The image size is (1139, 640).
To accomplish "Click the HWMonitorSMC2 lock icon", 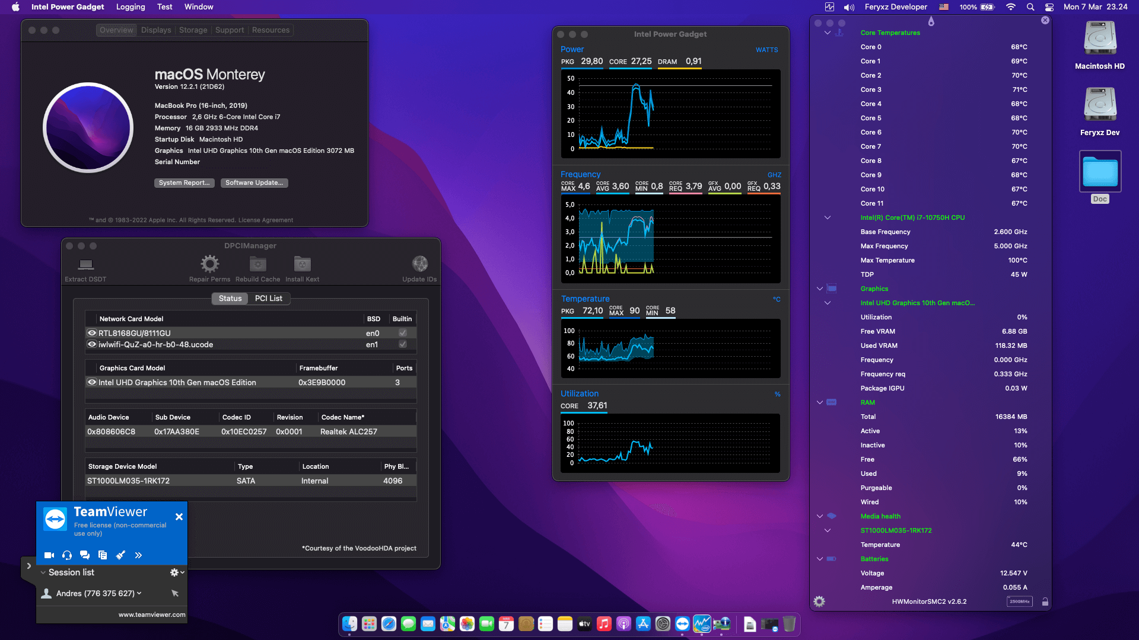I will coord(1045,601).
